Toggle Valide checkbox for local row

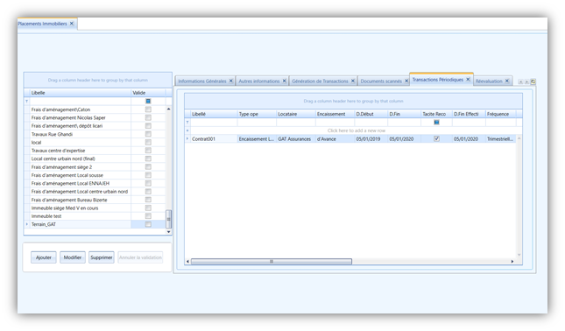point(148,142)
